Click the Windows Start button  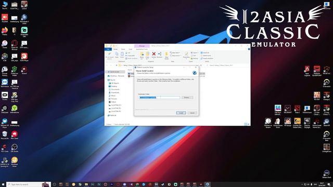[x=3, y=184]
